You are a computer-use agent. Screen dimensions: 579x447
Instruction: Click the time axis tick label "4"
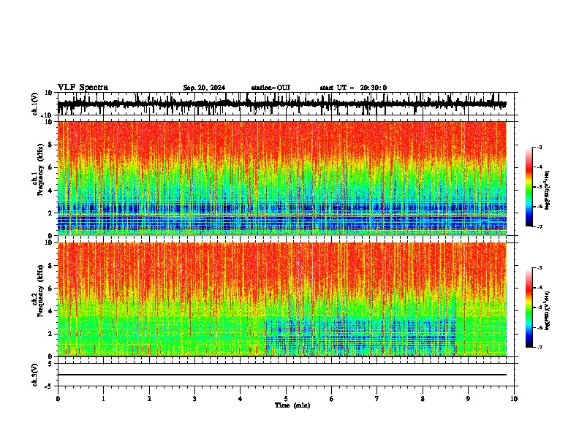pos(241,399)
